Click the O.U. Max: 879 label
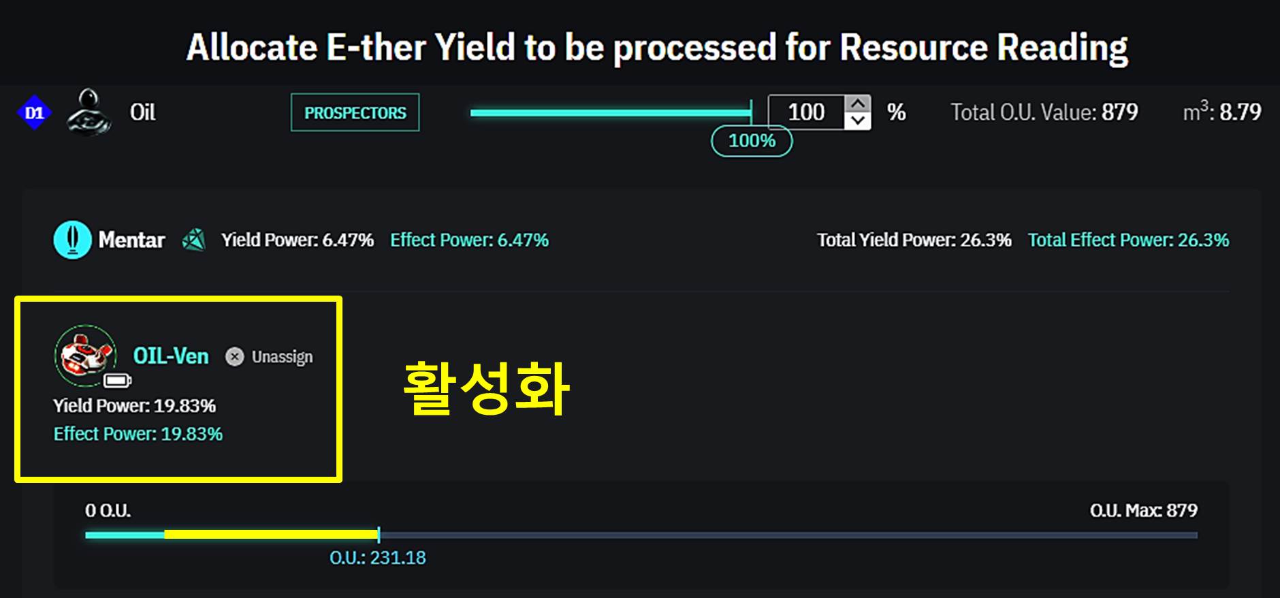This screenshot has height=598, width=1280. 1143,510
